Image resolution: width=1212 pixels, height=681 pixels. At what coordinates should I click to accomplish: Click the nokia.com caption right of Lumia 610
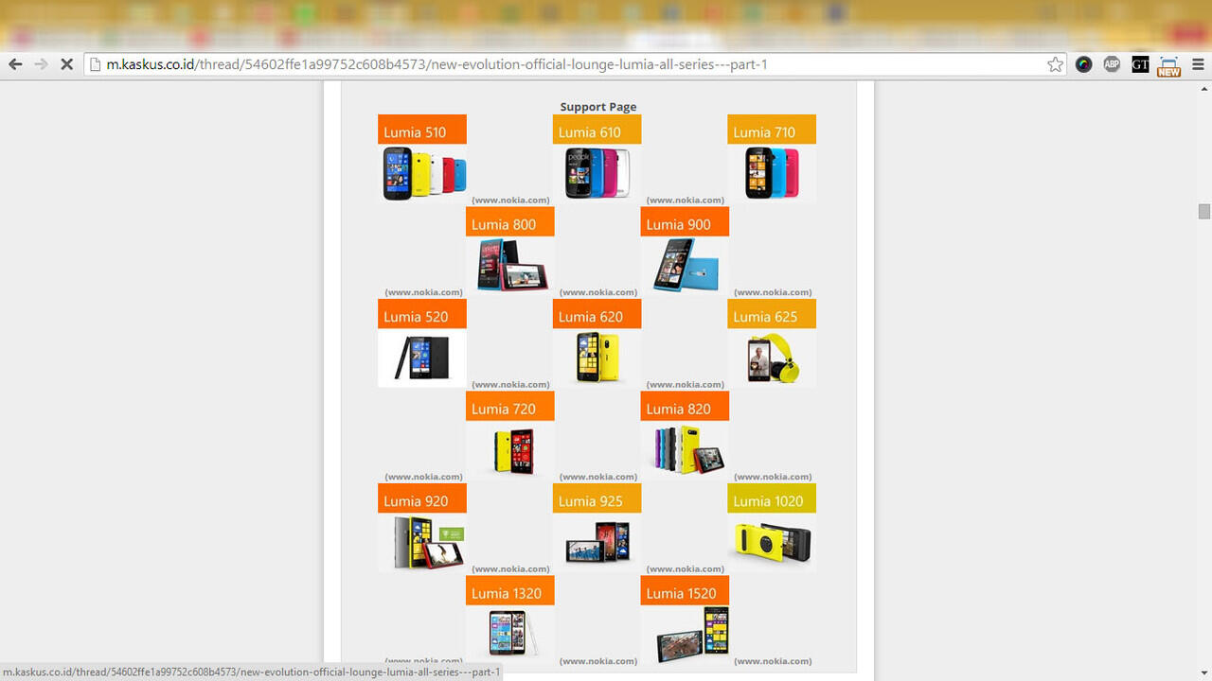pos(686,200)
